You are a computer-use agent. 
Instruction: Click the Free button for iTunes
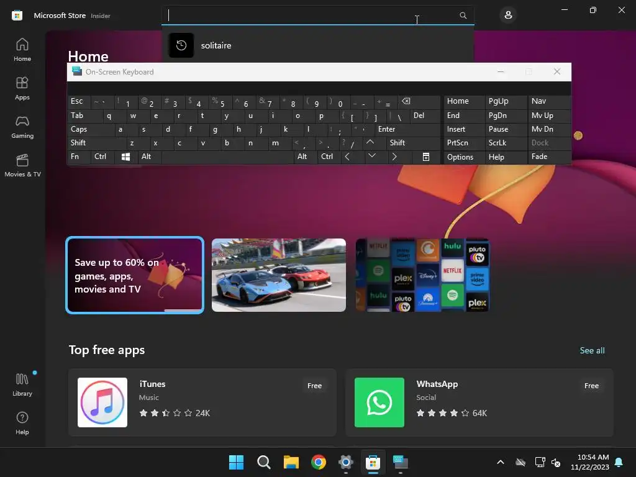314,386
